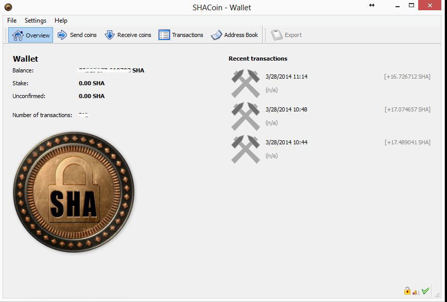Switch to the Send coins tab label
The height and width of the screenshot is (302, 447).
click(x=83, y=35)
